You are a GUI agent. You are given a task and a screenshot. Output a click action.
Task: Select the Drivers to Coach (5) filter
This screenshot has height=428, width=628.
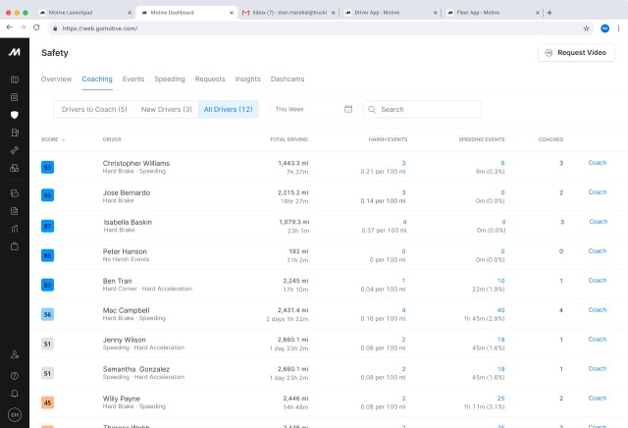tap(94, 109)
